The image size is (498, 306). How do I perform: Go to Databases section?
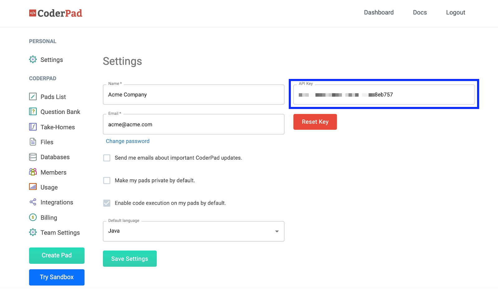coord(55,157)
